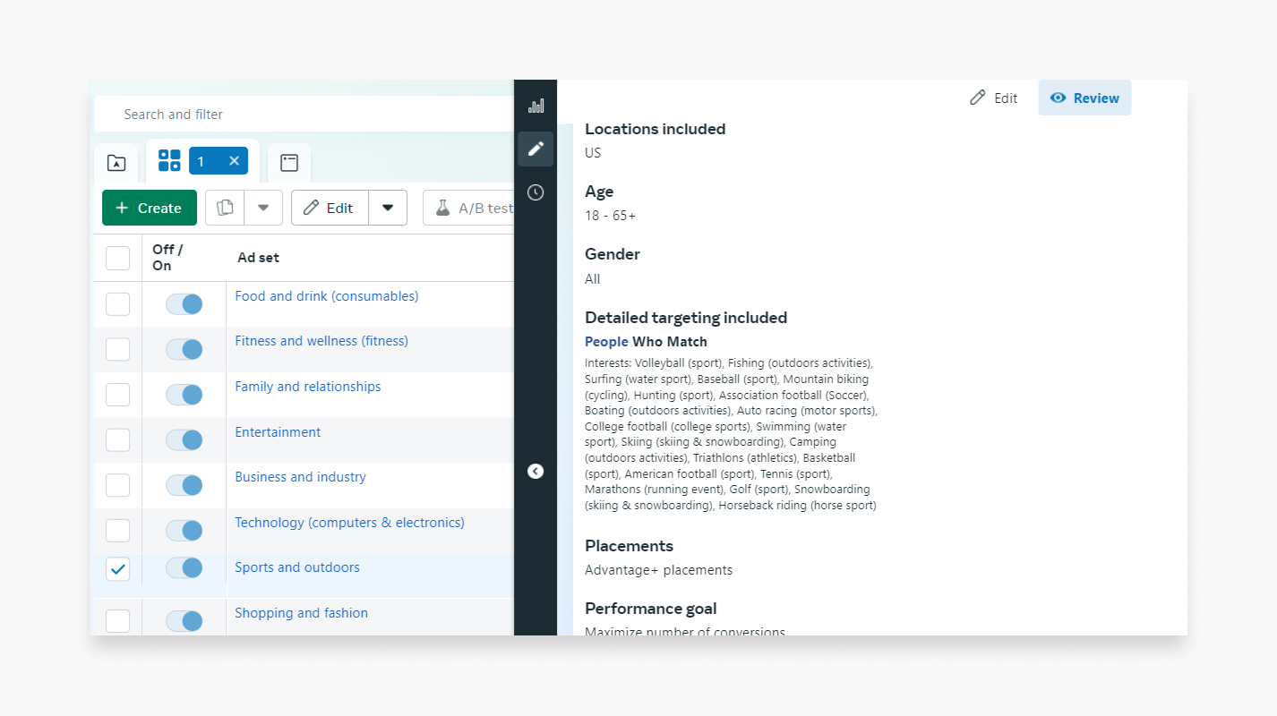
Task: Open the history clock icon in sidebar
Action: 536,192
